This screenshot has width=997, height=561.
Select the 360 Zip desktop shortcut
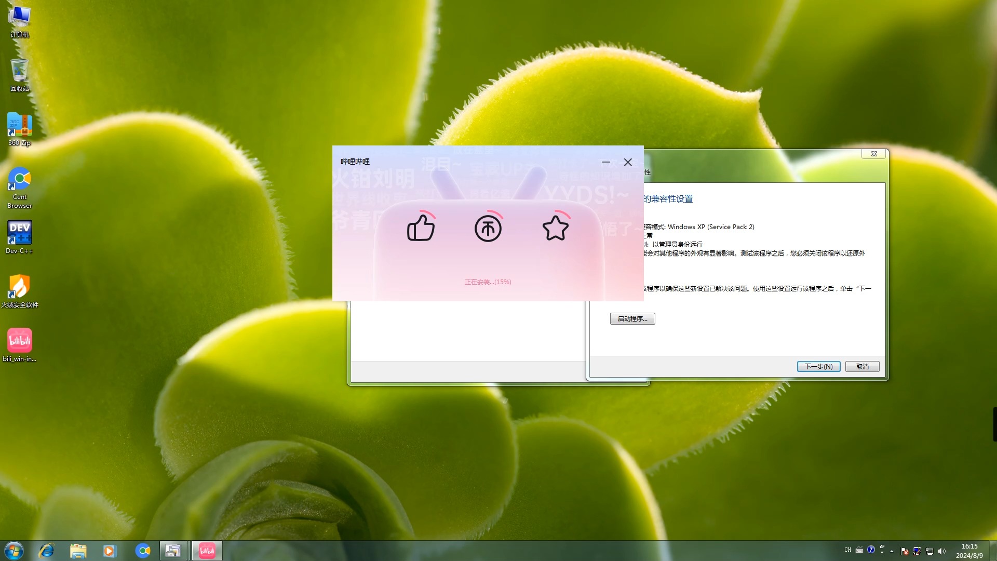pyautogui.click(x=20, y=130)
